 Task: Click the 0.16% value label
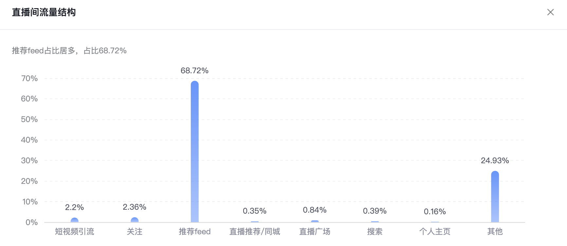point(435,212)
